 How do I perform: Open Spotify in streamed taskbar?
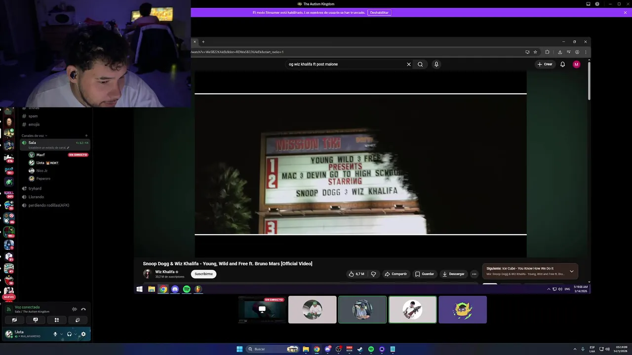pos(187,289)
